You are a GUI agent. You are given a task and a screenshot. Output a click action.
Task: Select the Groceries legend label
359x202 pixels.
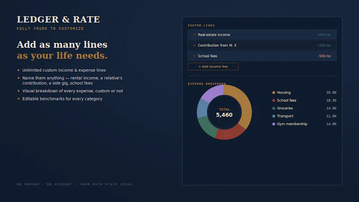tap(285, 108)
